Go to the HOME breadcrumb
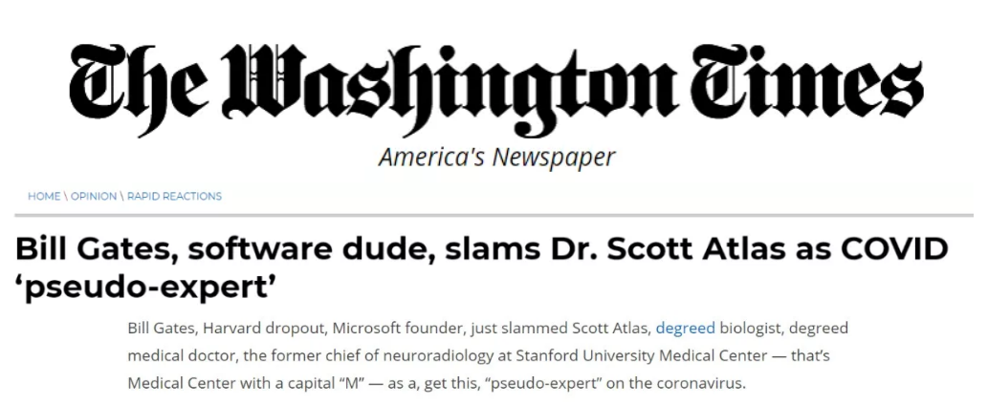This screenshot has width=988, height=405. [x=44, y=197]
